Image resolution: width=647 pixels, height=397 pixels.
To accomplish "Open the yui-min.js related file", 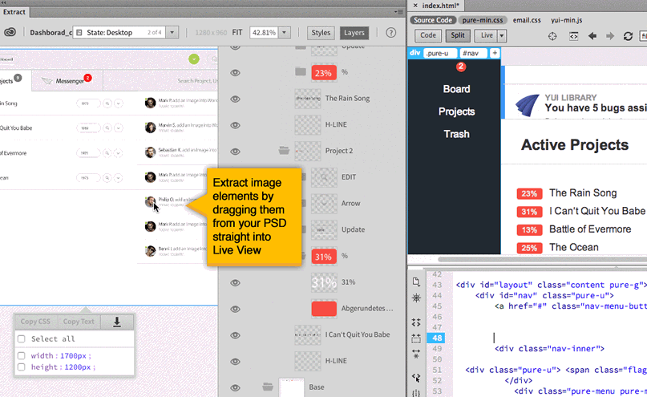I will 567,20.
